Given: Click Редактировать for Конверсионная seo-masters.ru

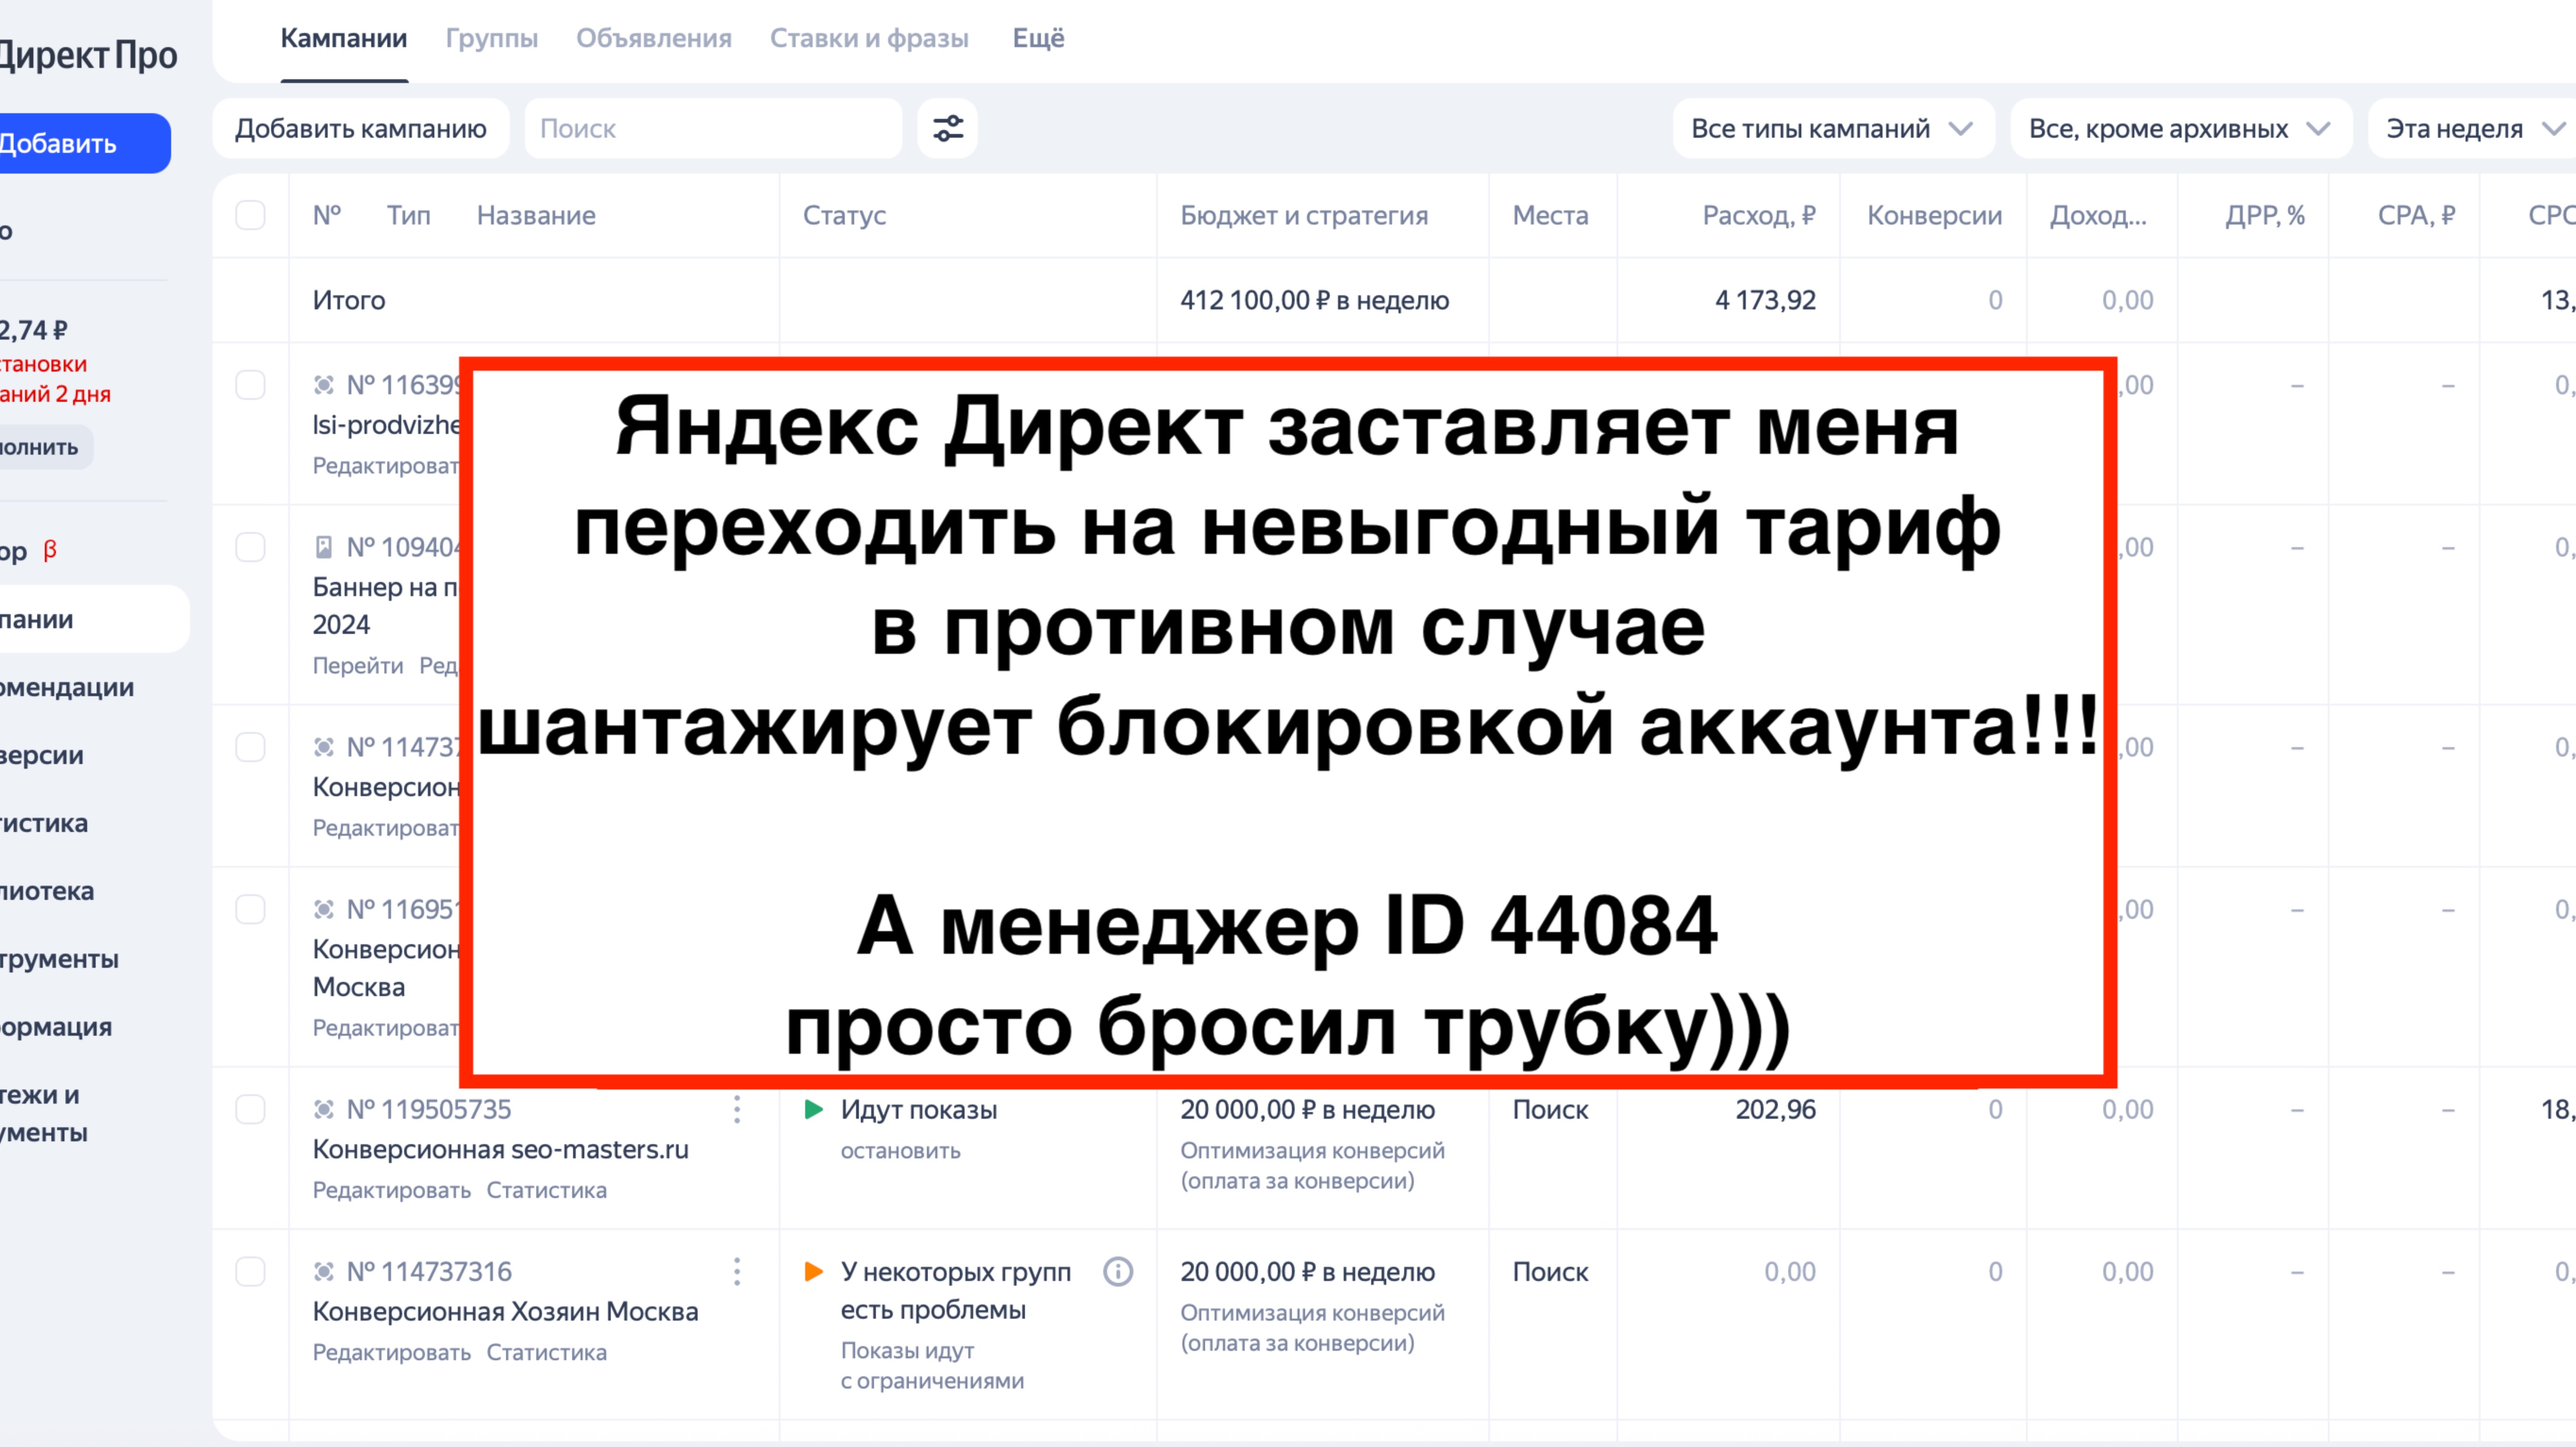Looking at the screenshot, I should (391, 1190).
